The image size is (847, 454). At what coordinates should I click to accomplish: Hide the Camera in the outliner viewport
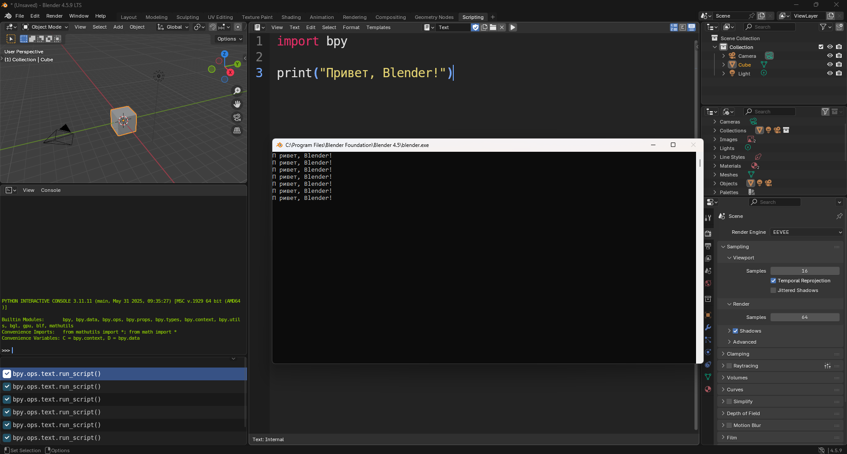(x=830, y=56)
